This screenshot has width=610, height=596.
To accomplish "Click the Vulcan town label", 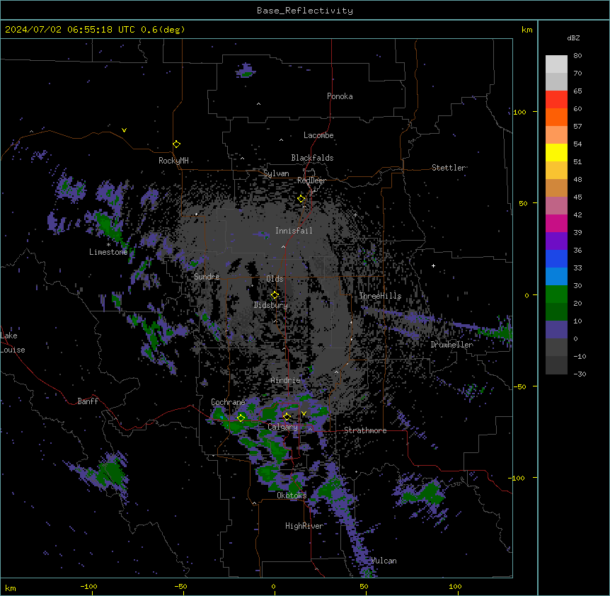I will pyautogui.click(x=383, y=561).
